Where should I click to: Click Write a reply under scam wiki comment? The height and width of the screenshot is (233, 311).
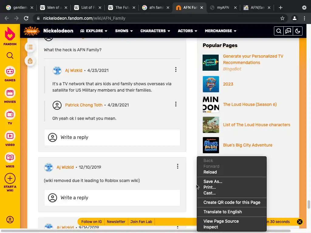[112, 198]
